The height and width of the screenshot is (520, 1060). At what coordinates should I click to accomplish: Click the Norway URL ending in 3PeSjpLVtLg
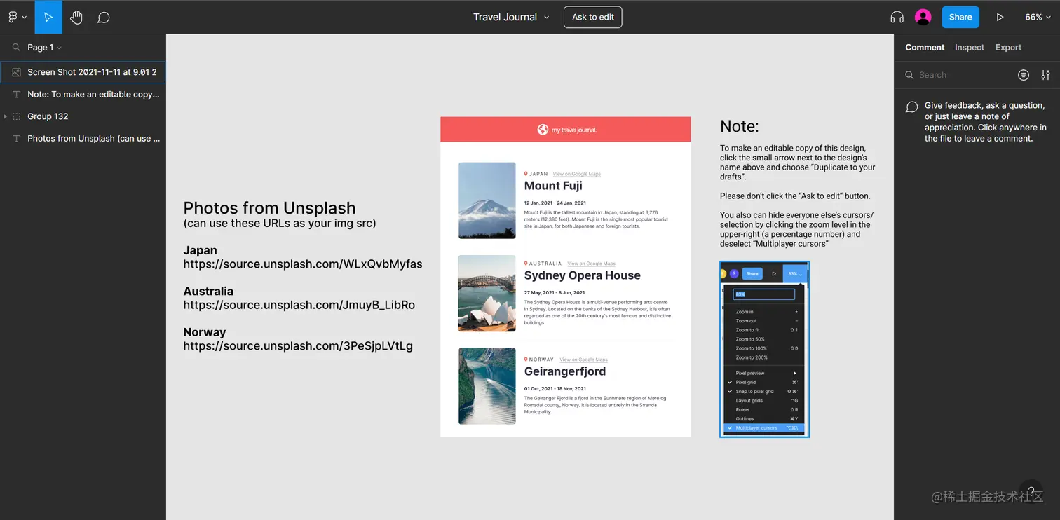(298, 345)
